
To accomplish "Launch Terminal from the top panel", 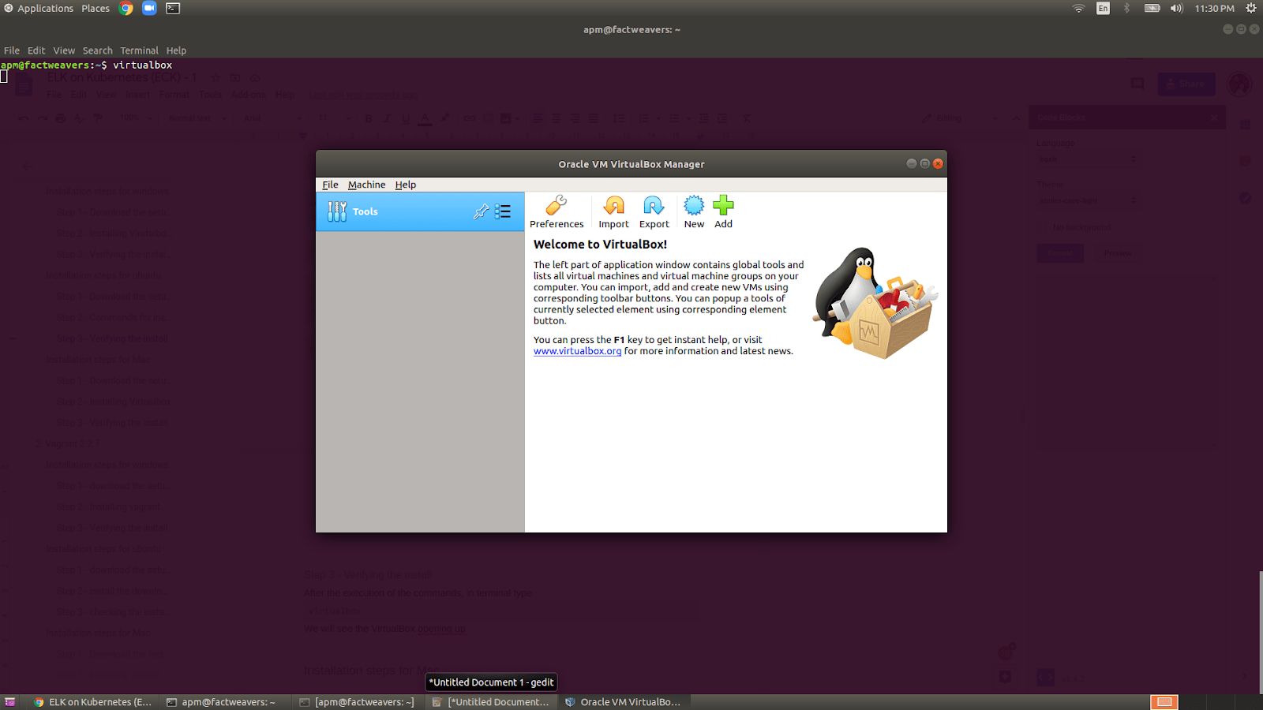I will pos(173,8).
